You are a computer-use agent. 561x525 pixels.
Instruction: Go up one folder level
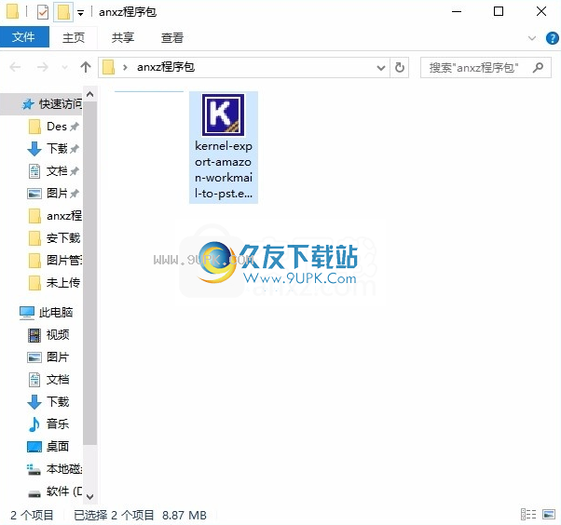86,67
